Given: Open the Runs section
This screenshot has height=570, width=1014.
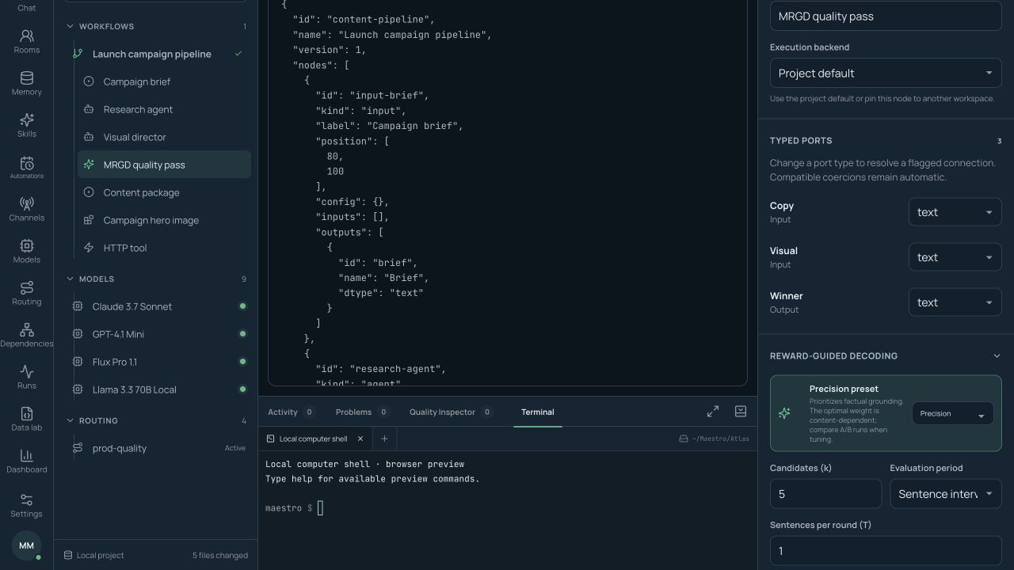Looking at the screenshot, I should coord(26,377).
